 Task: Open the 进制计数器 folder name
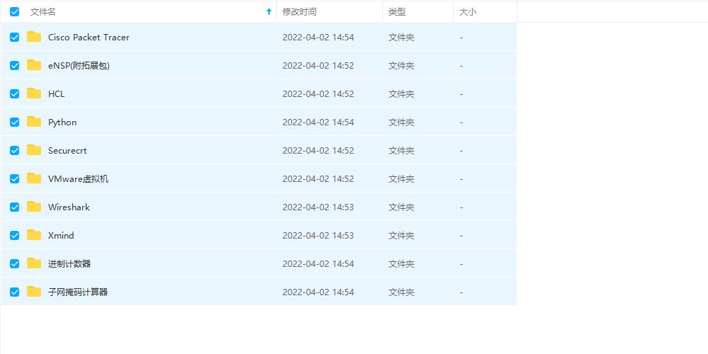click(x=69, y=263)
